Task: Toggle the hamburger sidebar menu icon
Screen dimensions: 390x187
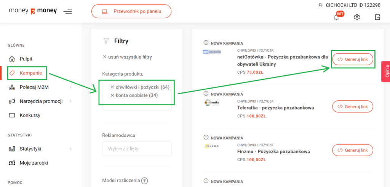Action: pos(68,11)
